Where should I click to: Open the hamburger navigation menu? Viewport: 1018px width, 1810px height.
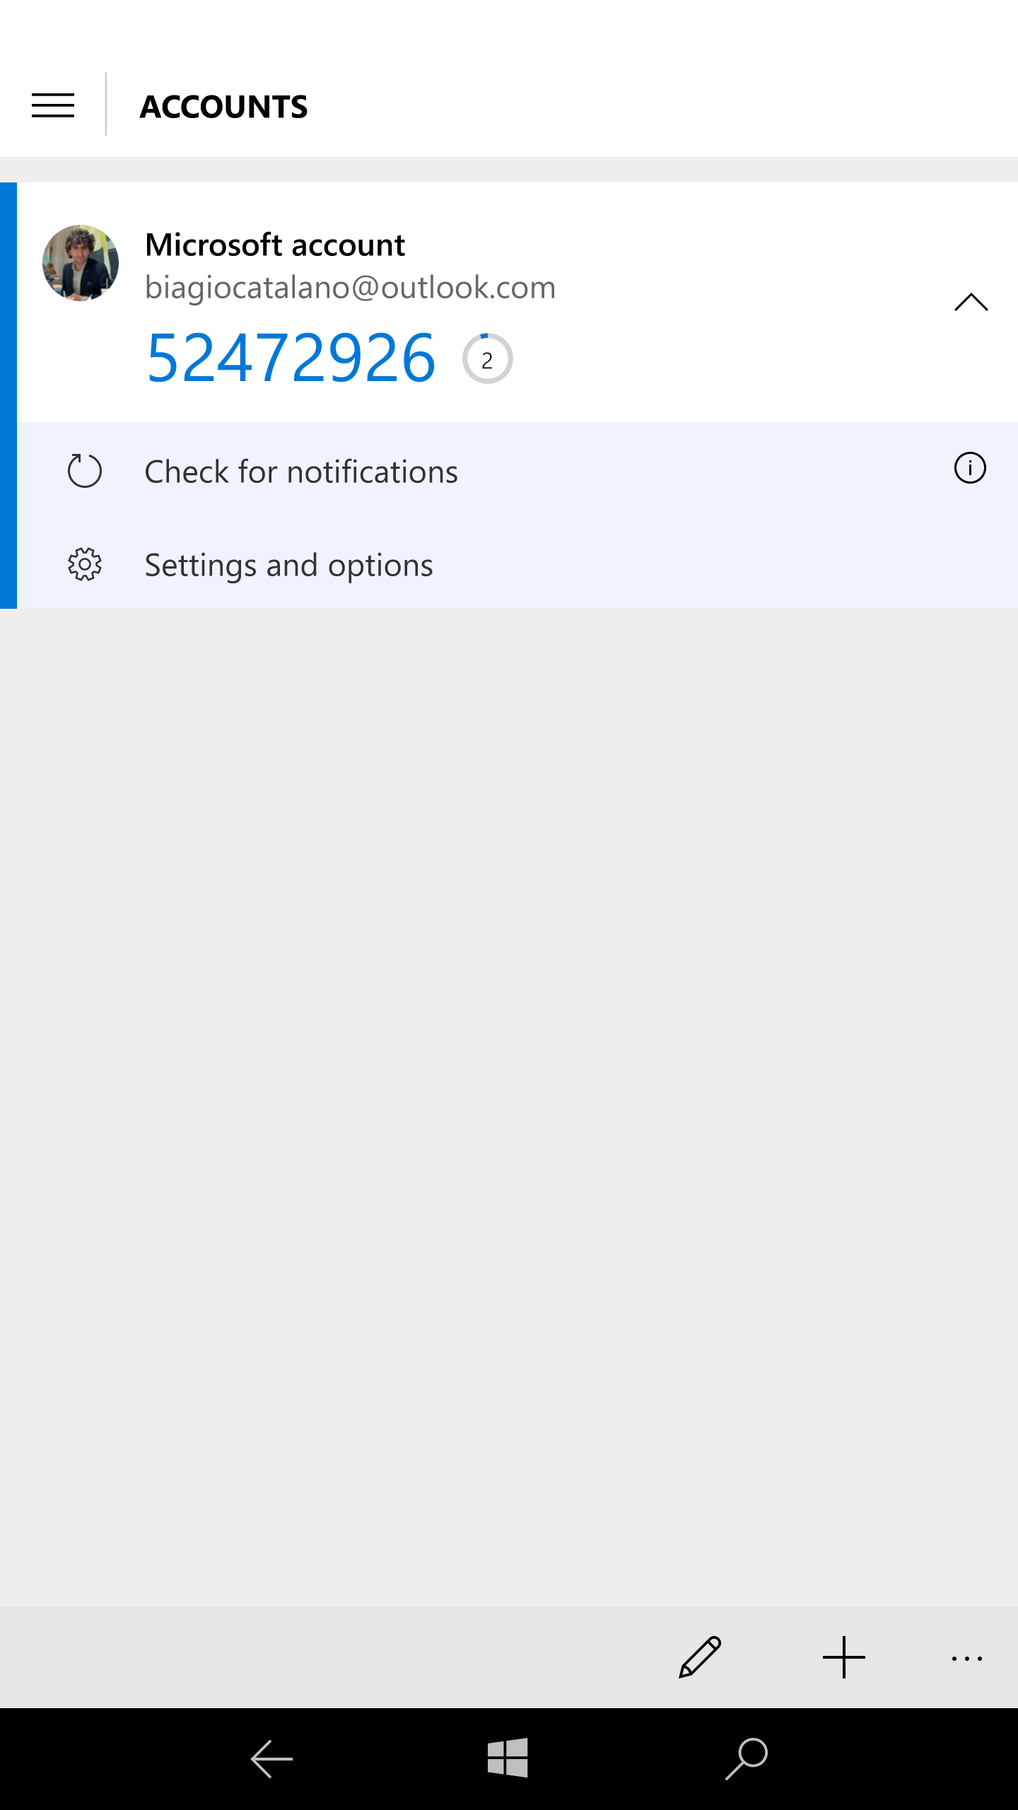point(53,106)
